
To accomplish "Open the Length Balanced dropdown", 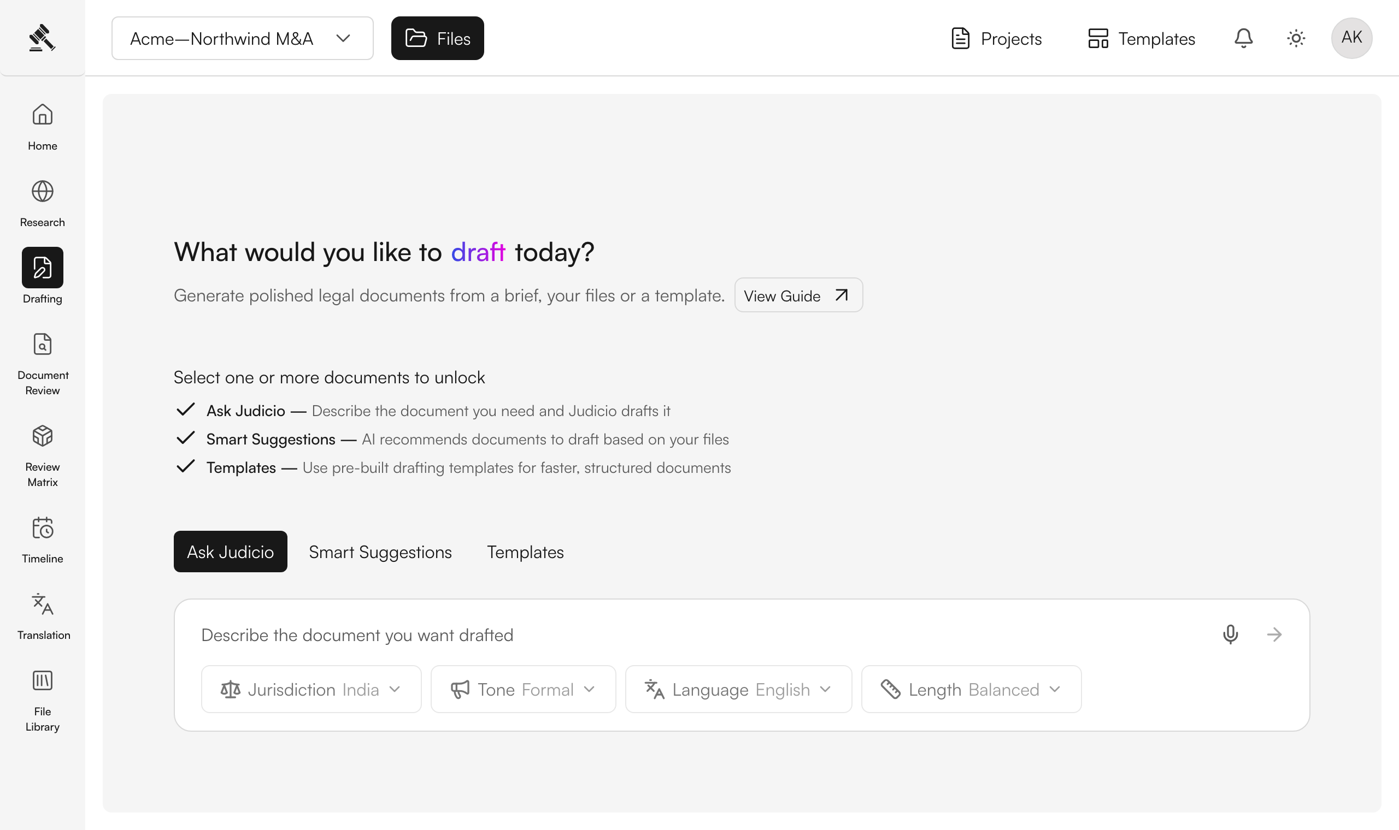I will click(972, 689).
